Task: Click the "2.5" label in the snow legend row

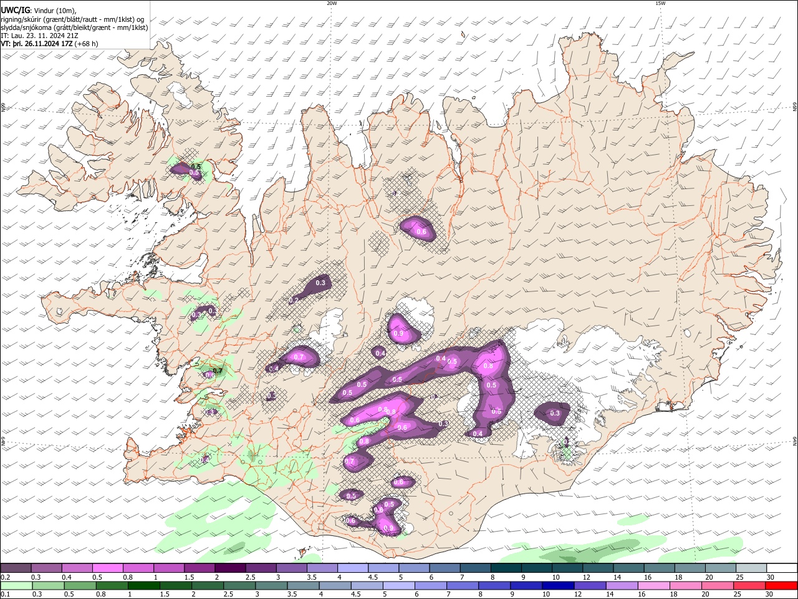Action: (250, 577)
